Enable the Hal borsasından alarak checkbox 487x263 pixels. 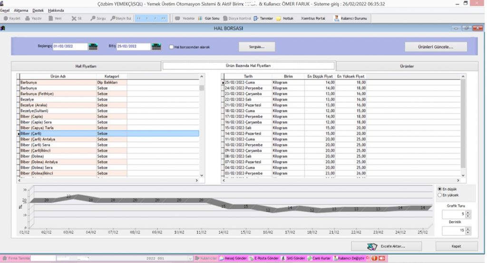(172, 47)
